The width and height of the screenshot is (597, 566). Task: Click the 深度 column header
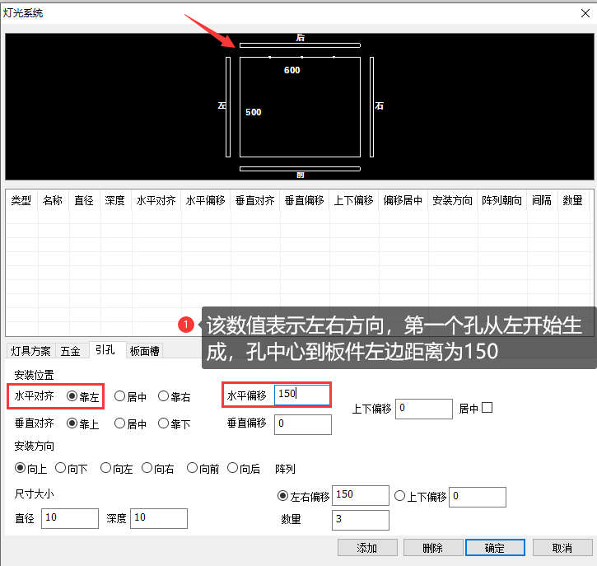[x=115, y=200]
